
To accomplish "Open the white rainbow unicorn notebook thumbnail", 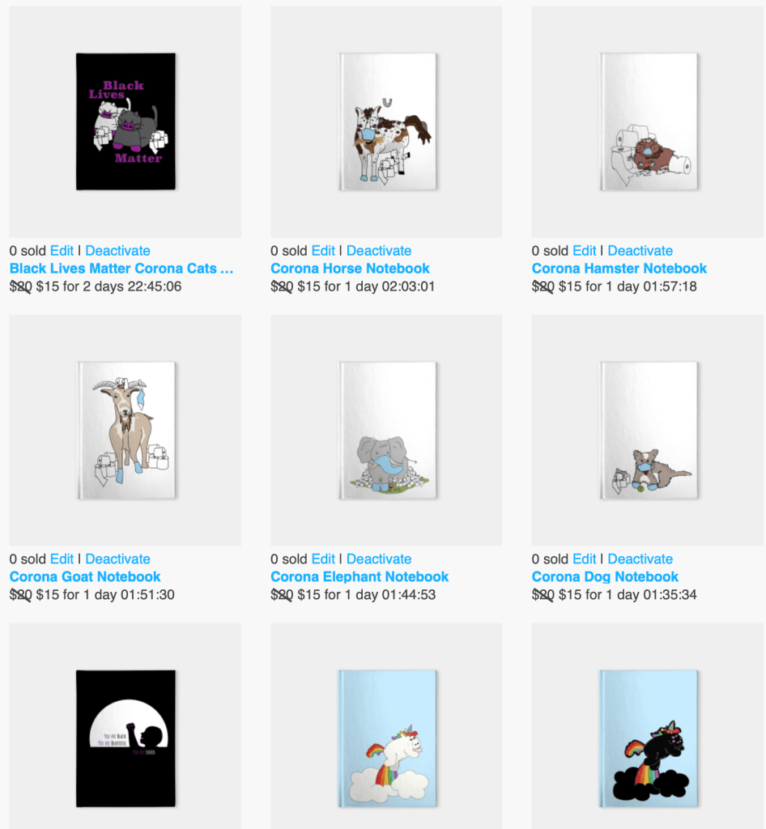I will (386, 726).
